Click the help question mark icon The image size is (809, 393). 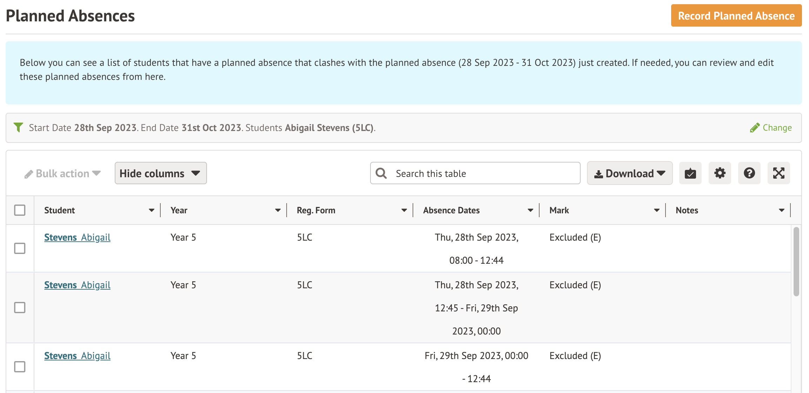749,173
